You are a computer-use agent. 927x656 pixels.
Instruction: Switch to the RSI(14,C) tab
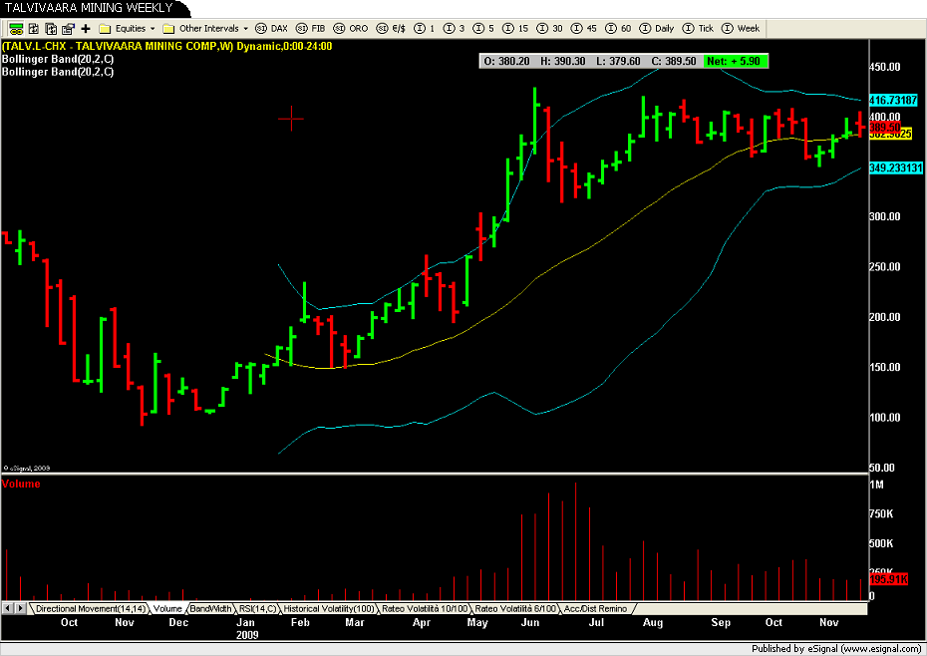tap(257, 608)
